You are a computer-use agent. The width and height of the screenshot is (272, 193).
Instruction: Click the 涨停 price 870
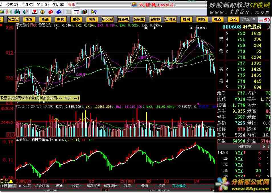click(241, 129)
